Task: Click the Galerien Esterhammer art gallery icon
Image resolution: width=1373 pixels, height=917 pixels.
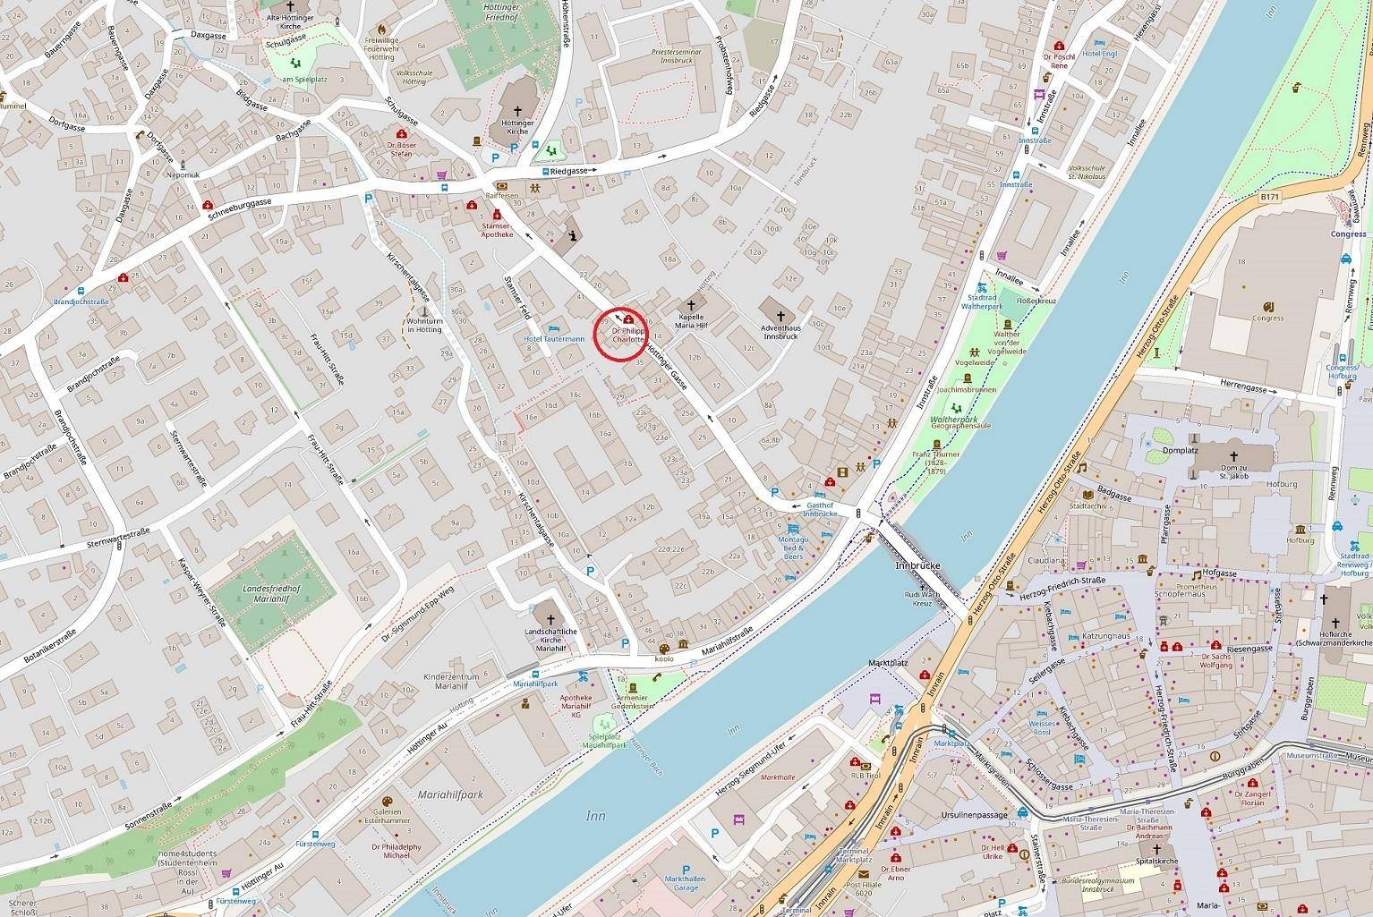Action: tap(387, 802)
